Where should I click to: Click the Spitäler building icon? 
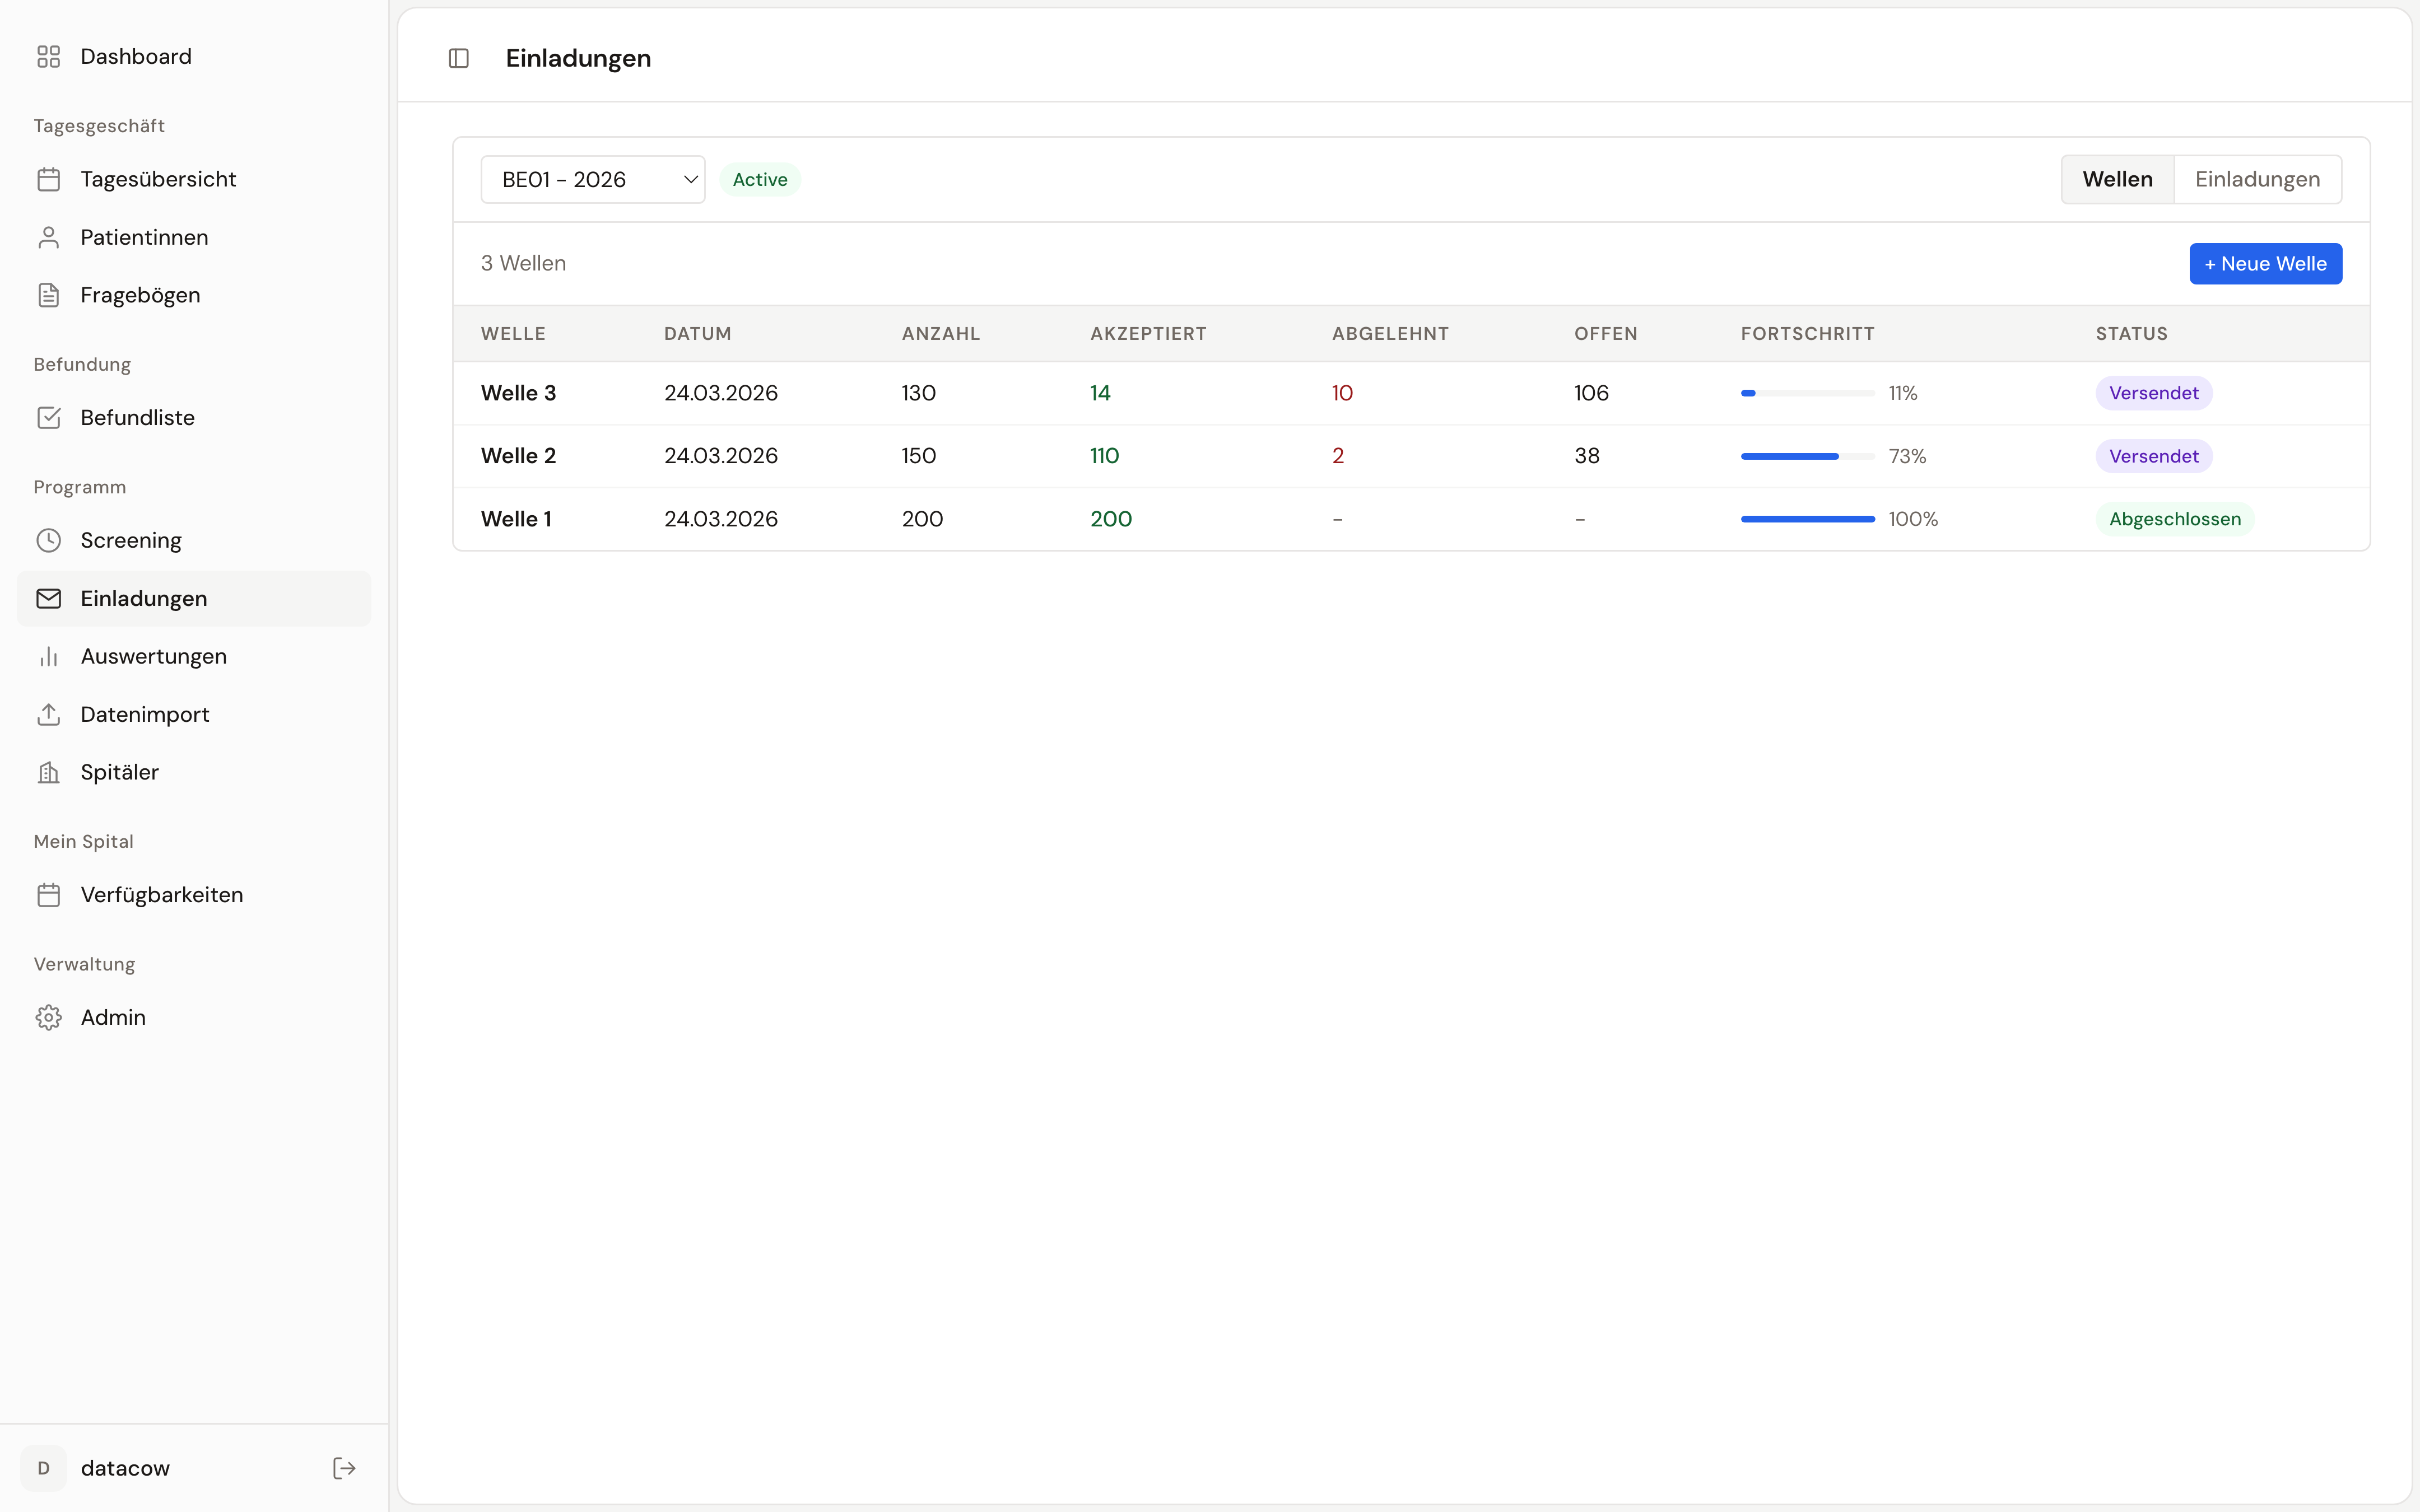(x=48, y=772)
